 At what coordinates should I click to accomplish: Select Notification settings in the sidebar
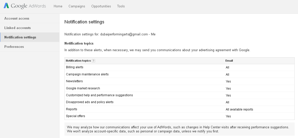pos(20,37)
